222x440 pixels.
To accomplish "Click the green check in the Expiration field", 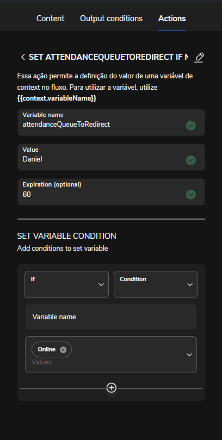I will point(191,195).
